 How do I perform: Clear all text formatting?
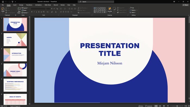pyautogui.click(x=57, y=9)
